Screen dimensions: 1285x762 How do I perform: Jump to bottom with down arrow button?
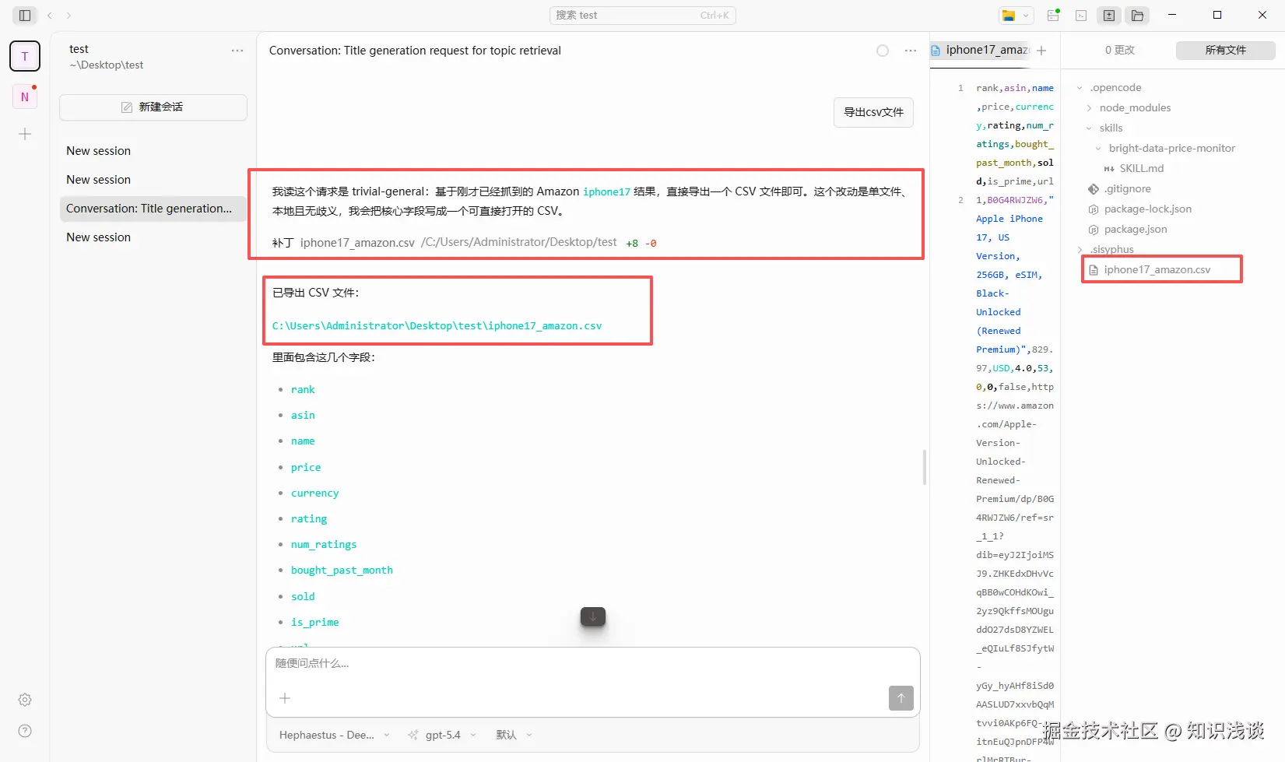click(593, 616)
